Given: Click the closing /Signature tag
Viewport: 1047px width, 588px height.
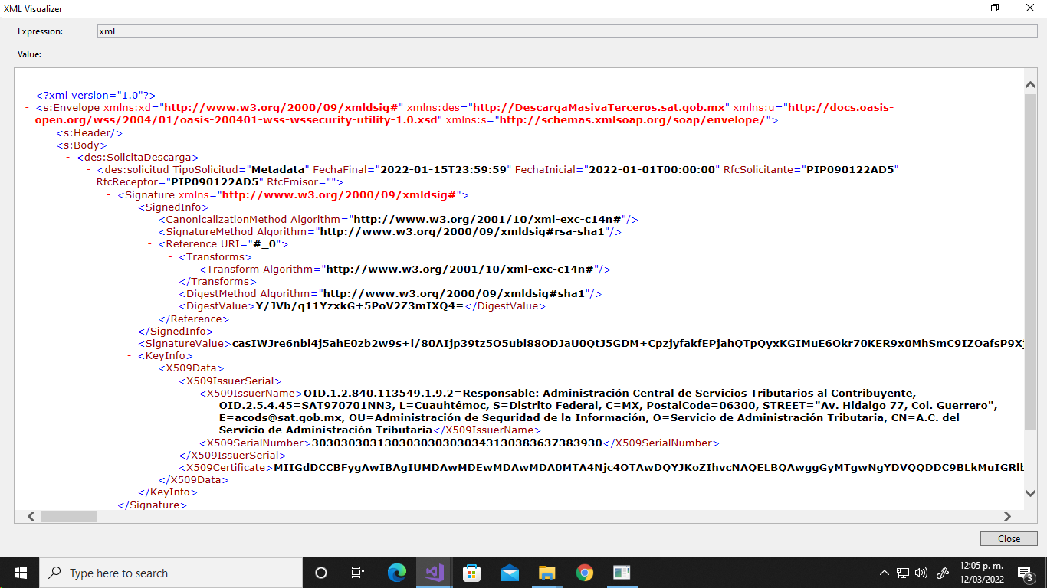Looking at the screenshot, I should [152, 505].
